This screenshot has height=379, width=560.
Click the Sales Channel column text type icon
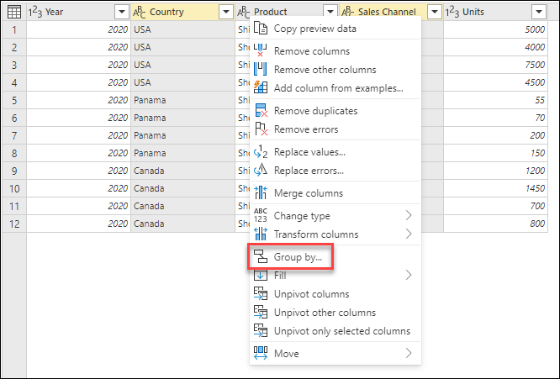click(x=348, y=12)
